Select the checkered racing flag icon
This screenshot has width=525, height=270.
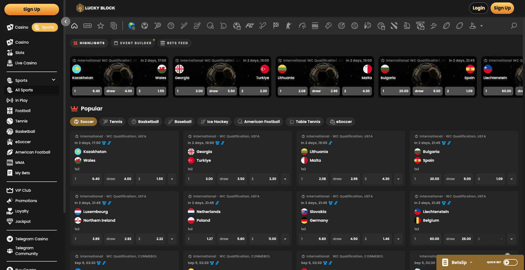pyautogui.click(x=276, y=26)
